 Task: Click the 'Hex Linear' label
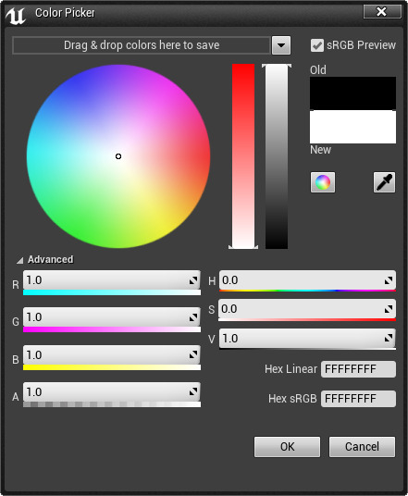pyautogui.click(x=291, y=369)
